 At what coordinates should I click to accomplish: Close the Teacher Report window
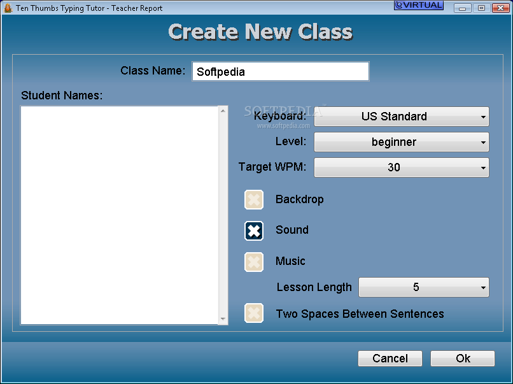(500, 8)
